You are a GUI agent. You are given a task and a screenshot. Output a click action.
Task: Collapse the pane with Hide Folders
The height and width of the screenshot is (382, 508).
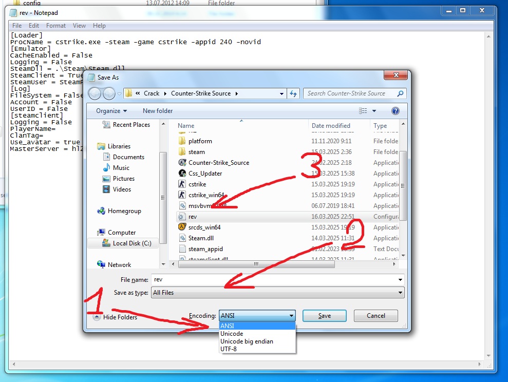click(x=115, y=317)
